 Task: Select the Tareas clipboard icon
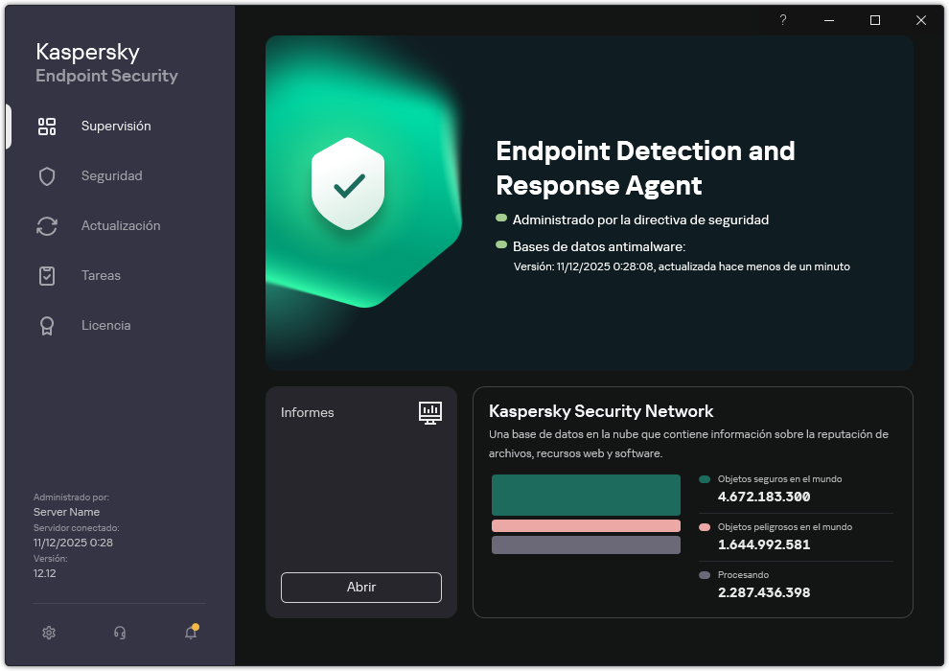(x=47, y=275)
